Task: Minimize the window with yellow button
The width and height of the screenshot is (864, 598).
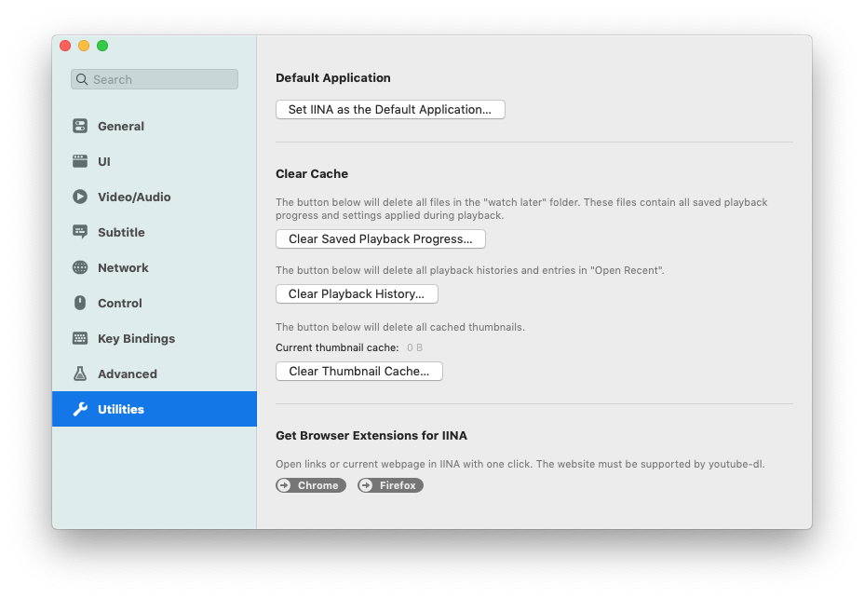Action: (x=84, y=46)
